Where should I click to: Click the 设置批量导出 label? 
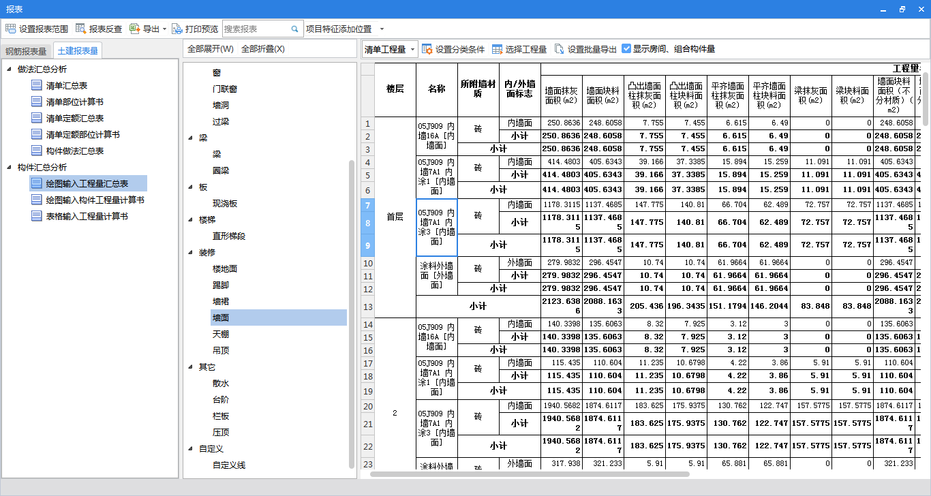(592, 49)
